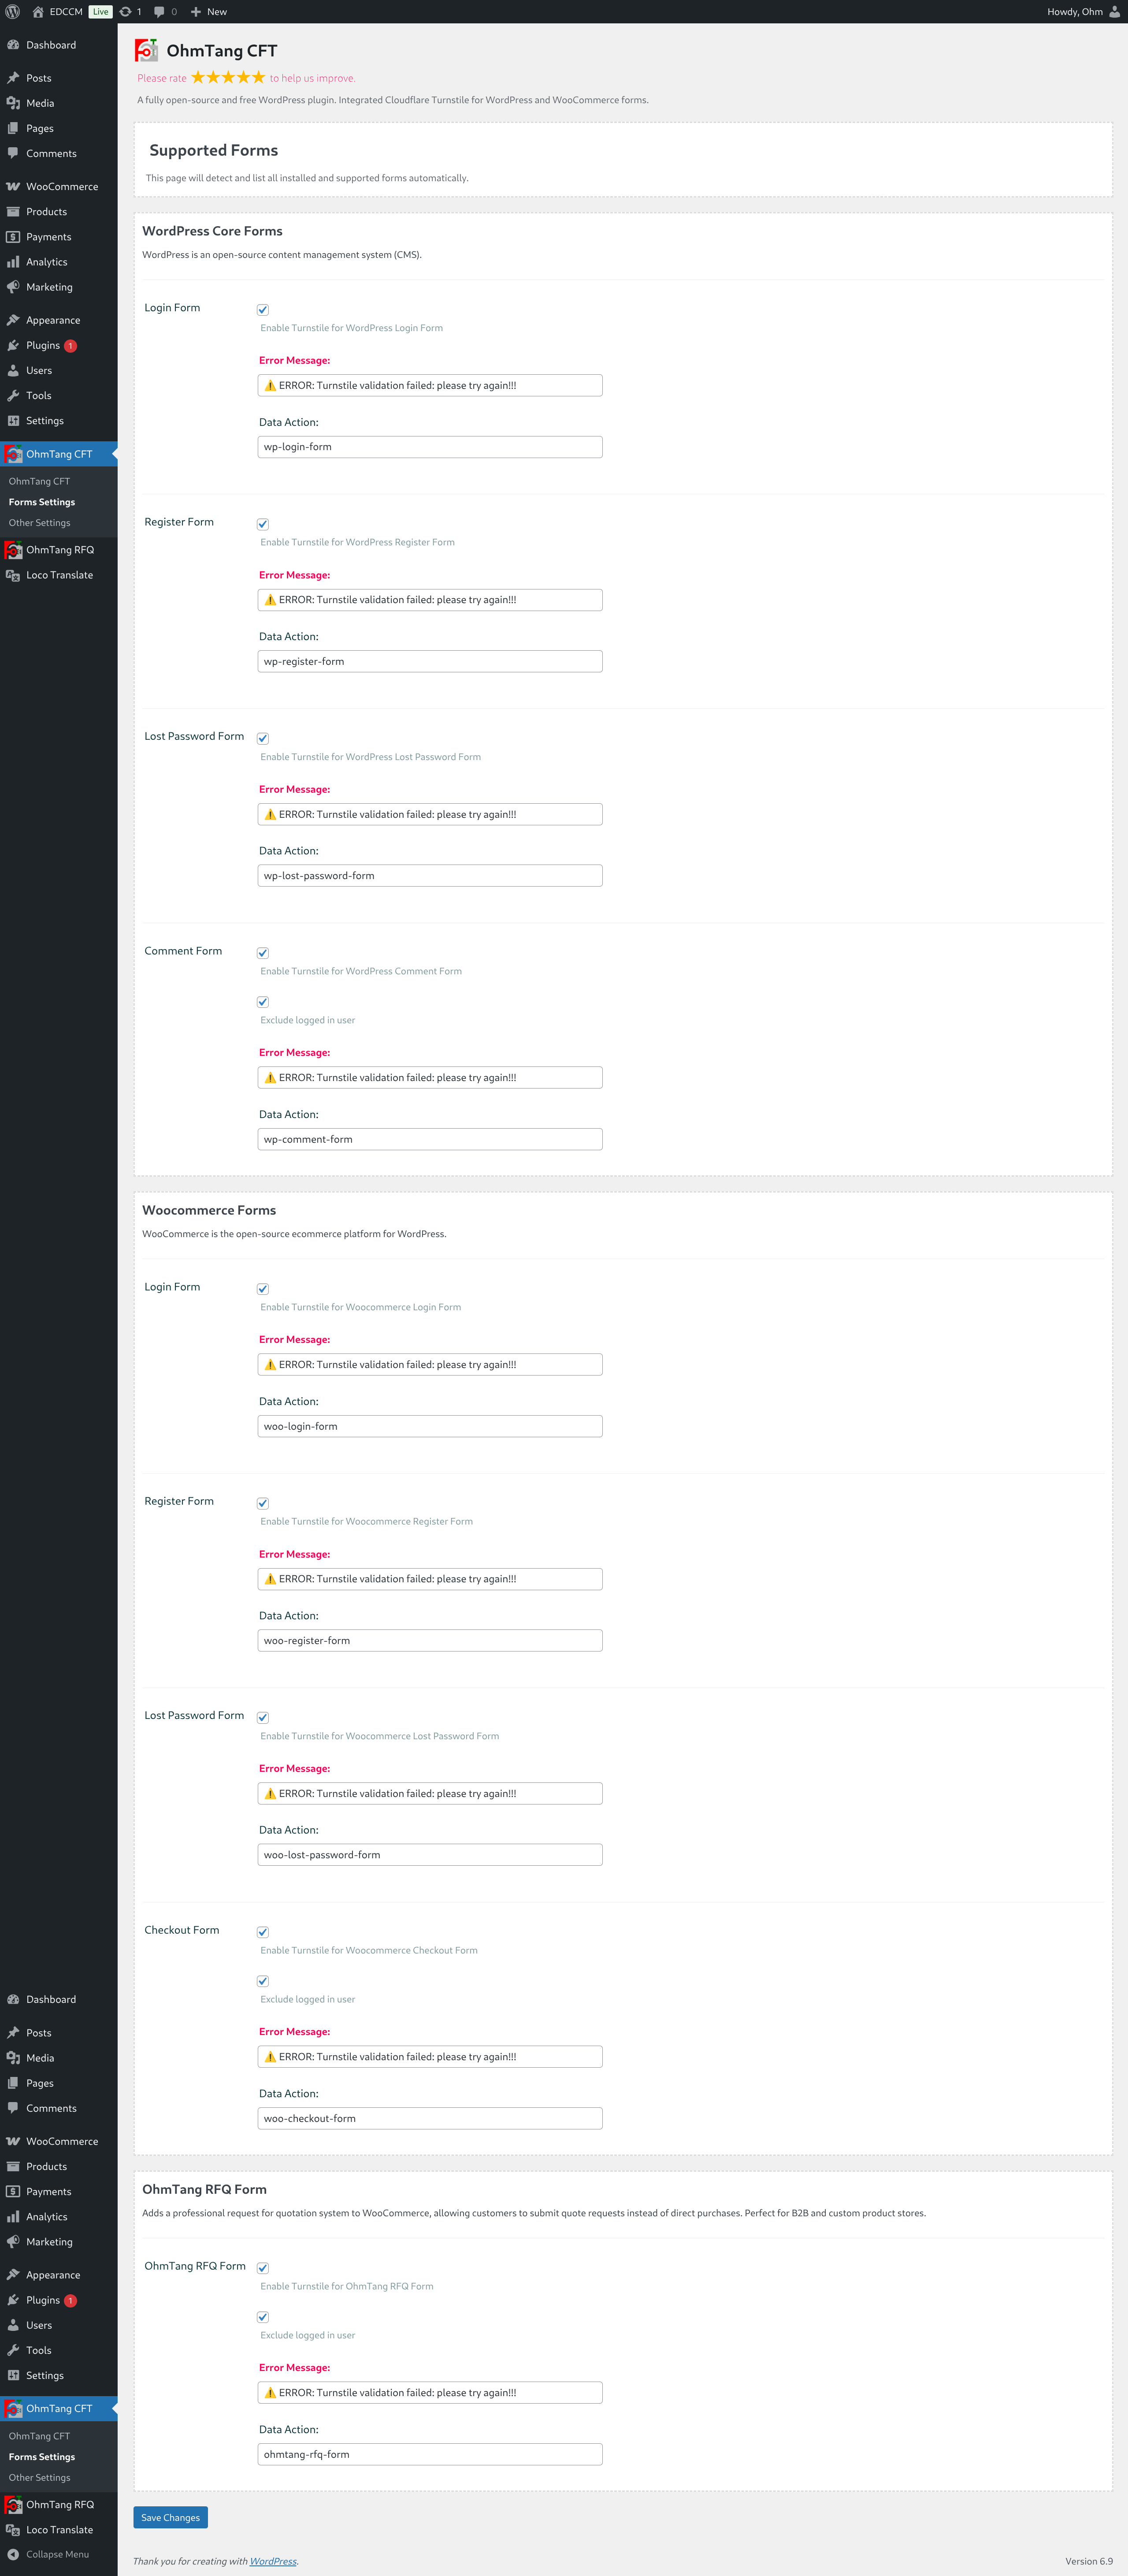
Task: Open the OhmTang RFQ plugin icon in sidebar
Action: coord(13,550)
